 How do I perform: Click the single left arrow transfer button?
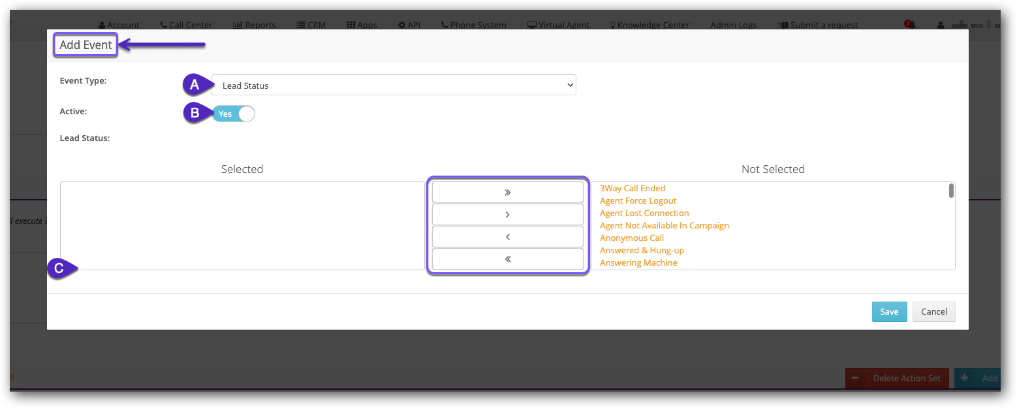507,237
